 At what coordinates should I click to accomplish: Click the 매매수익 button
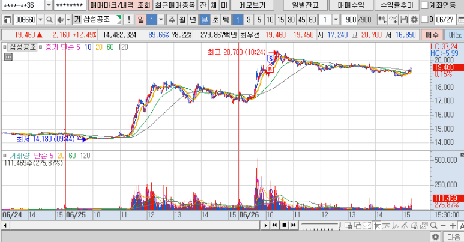351,5
